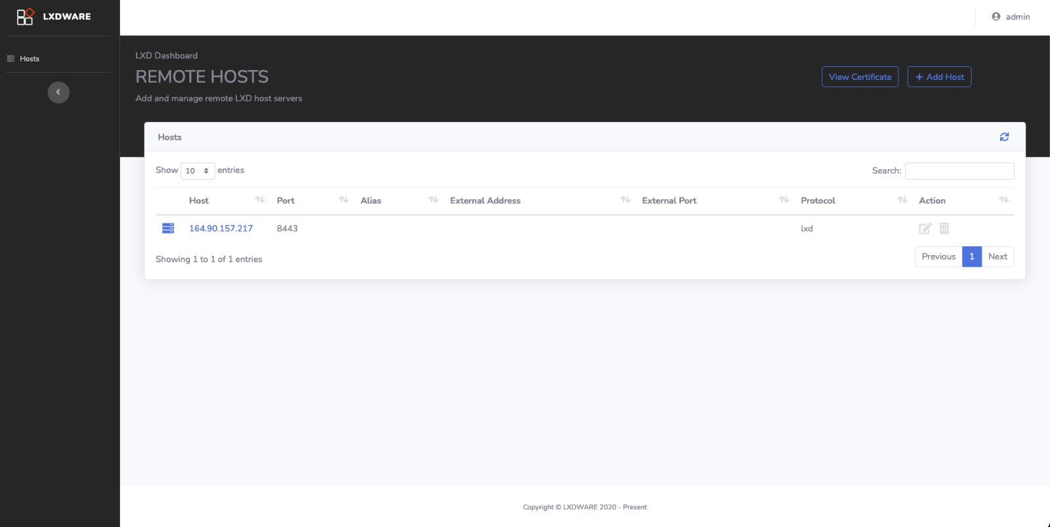This screenshot has height=527, width=1050.
Task: Click the View Certificate button
Action: click(x=860, y=77)
